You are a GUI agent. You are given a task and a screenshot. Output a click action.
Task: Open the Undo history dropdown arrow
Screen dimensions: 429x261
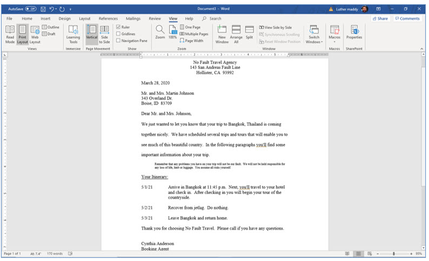click(56, 9)
